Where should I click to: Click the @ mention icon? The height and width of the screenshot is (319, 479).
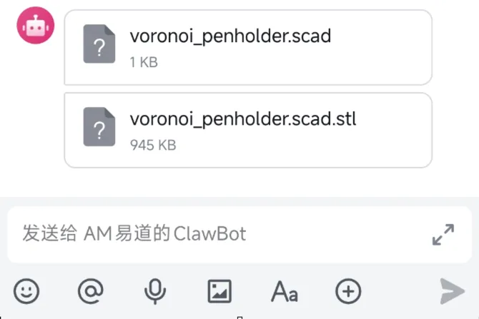click(x=91, y=291)
